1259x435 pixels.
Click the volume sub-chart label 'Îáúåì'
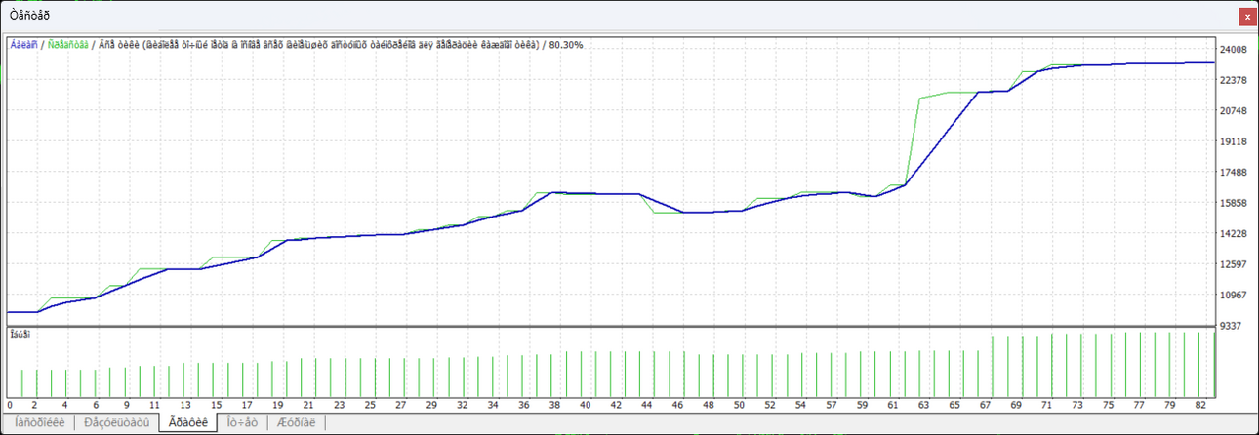click(20, 336)
